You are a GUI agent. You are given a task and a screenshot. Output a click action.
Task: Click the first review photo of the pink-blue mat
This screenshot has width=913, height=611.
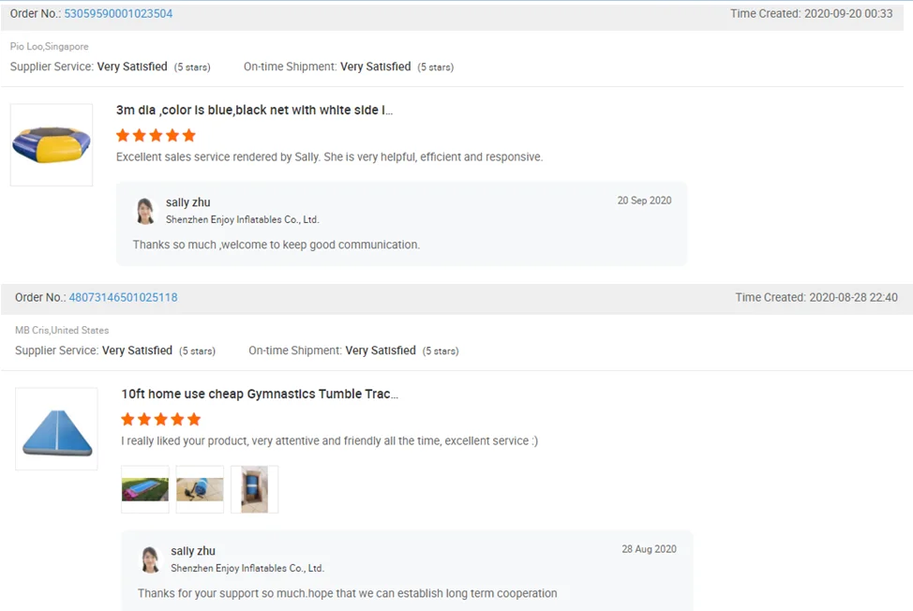click(x=145, y=489)
